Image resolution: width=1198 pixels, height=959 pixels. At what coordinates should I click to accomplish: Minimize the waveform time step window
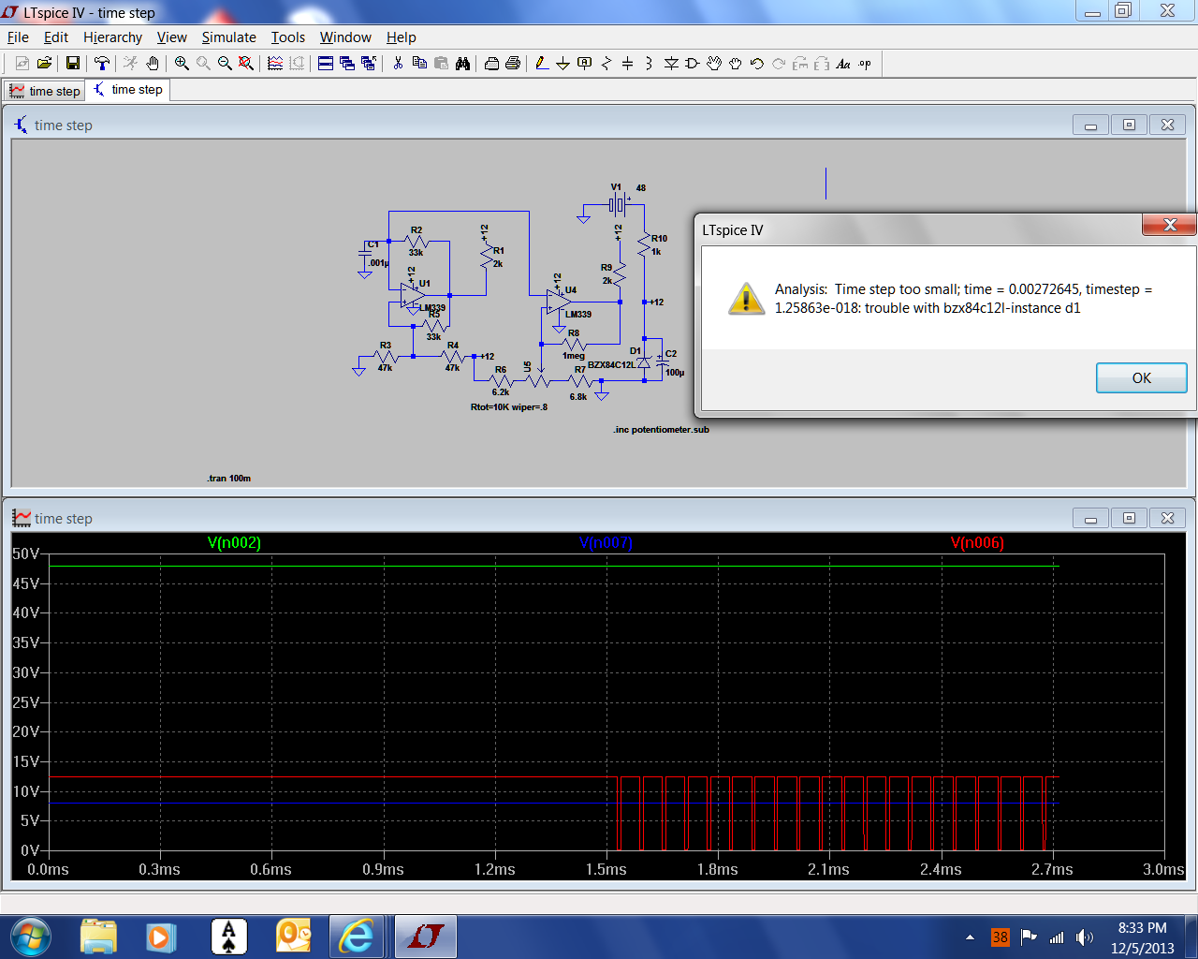pyautogui.click(x=1090, y=518)
